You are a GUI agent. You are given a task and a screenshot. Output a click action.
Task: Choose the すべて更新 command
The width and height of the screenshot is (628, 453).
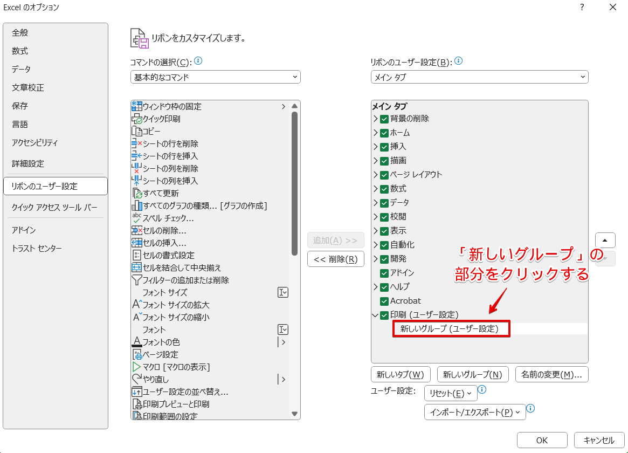click(x=162, y=193)
